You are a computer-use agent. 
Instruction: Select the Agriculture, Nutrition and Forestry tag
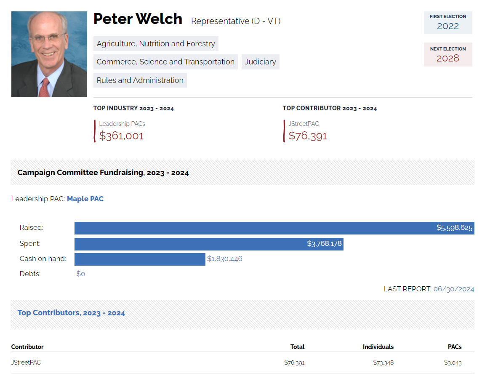[x=156, y=44]
